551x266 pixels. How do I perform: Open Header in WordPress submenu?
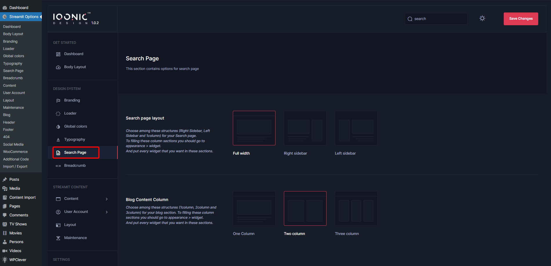9,122
